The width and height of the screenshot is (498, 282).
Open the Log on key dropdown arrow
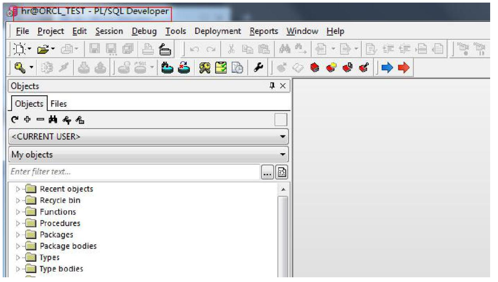pos(31,67)
